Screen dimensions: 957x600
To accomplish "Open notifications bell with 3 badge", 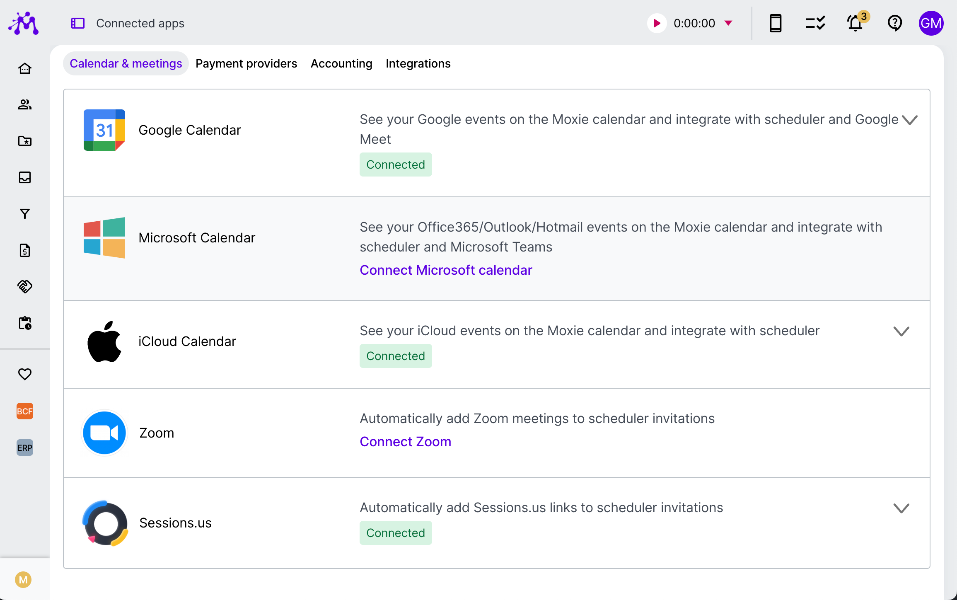I will [856, 22].
